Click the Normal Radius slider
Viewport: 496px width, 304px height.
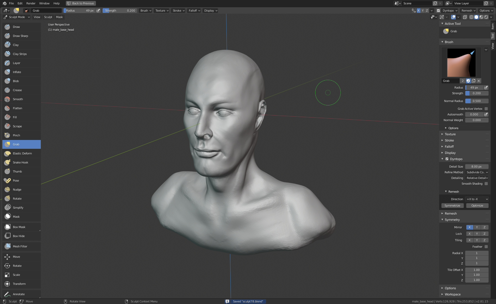click(477, 101)
